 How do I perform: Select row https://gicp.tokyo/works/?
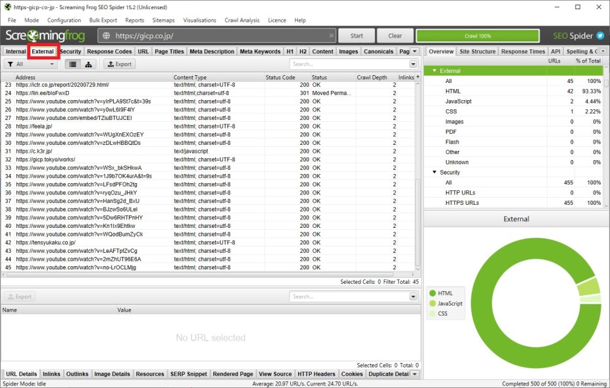tap(208, 159)
